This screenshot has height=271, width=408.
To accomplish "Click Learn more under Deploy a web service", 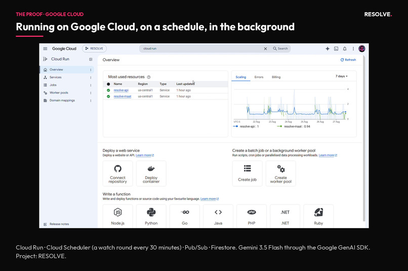I will point(145,155).
